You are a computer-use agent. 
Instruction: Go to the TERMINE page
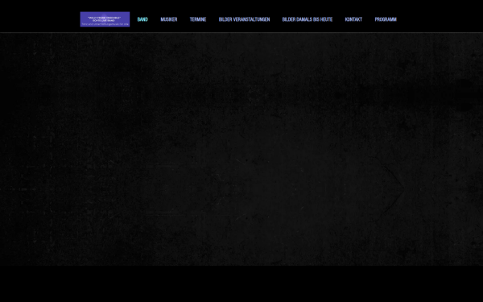(198, 19)
